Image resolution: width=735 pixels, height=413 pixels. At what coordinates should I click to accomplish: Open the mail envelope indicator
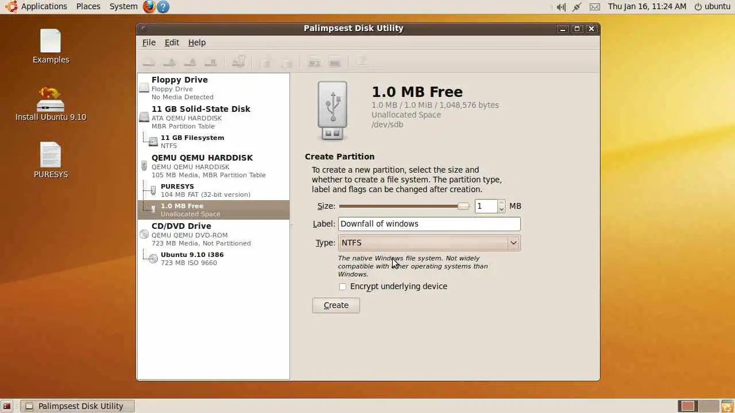[x=595, y=7]
